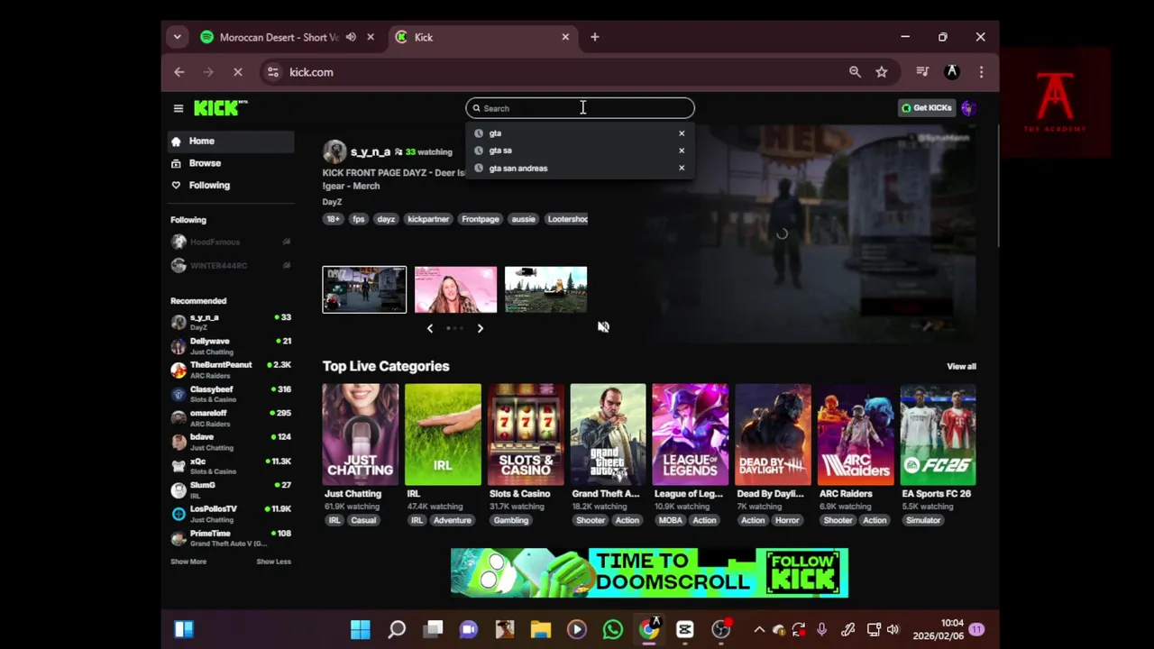This screenshot has width=1154, height=649.
Task: Click the Simulator tag
Action: pos(923,520)
